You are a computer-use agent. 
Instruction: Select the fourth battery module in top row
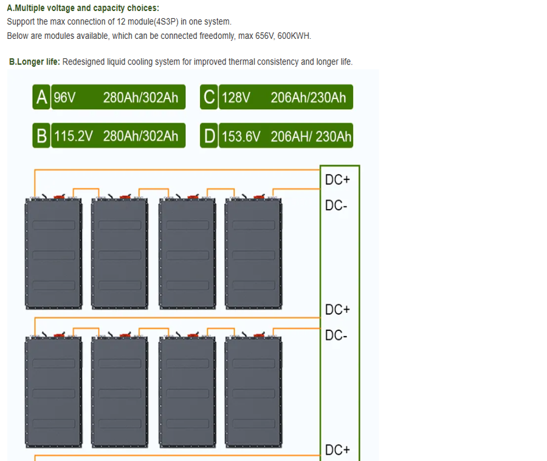(x=253, y=254)
